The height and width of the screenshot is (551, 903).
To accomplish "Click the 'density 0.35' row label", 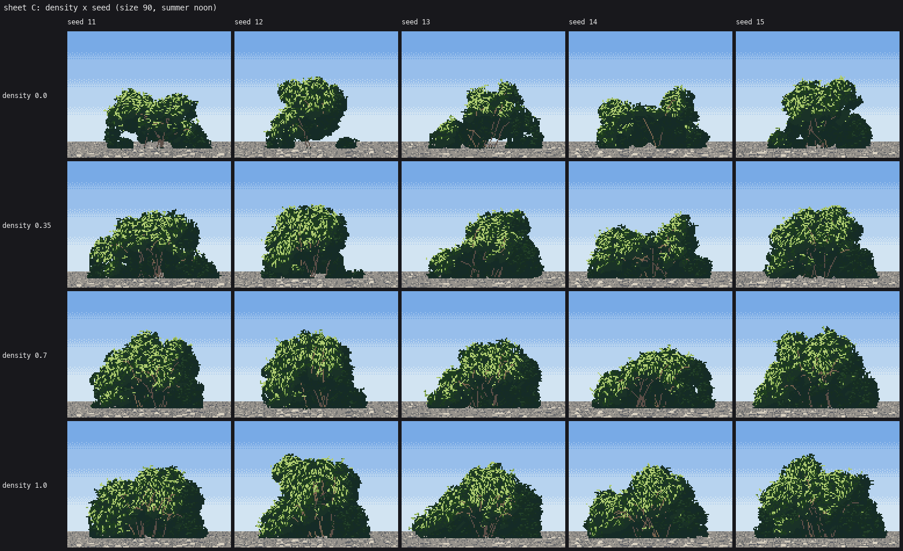I will [27, 226].
